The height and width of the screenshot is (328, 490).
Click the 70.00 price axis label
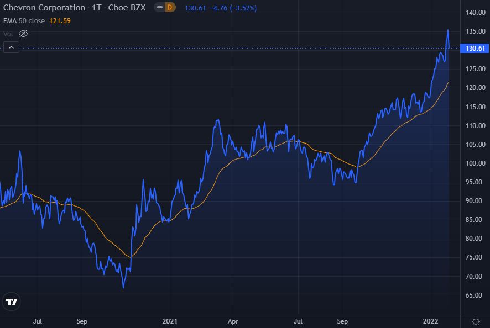coord(475,276)
